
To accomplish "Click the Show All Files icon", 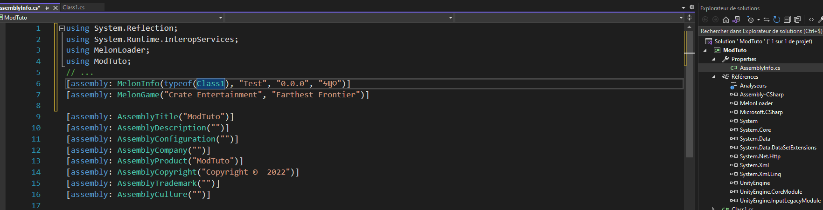I will (x=797, y=20).
